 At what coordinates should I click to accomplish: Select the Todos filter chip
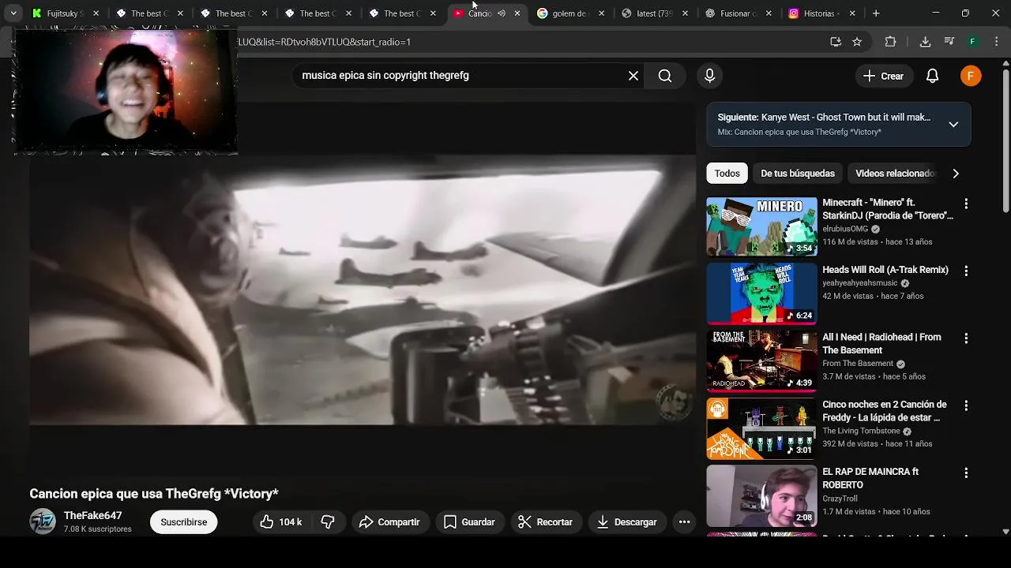(x=727, y=174)
